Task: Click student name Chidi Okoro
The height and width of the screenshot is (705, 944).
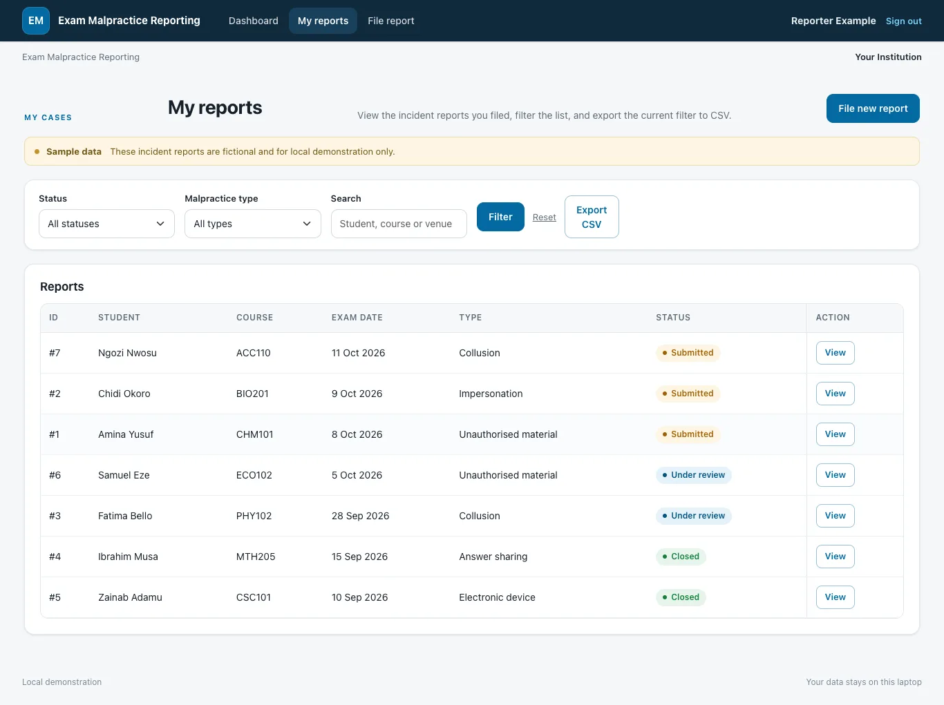Action: click(124, 394)
